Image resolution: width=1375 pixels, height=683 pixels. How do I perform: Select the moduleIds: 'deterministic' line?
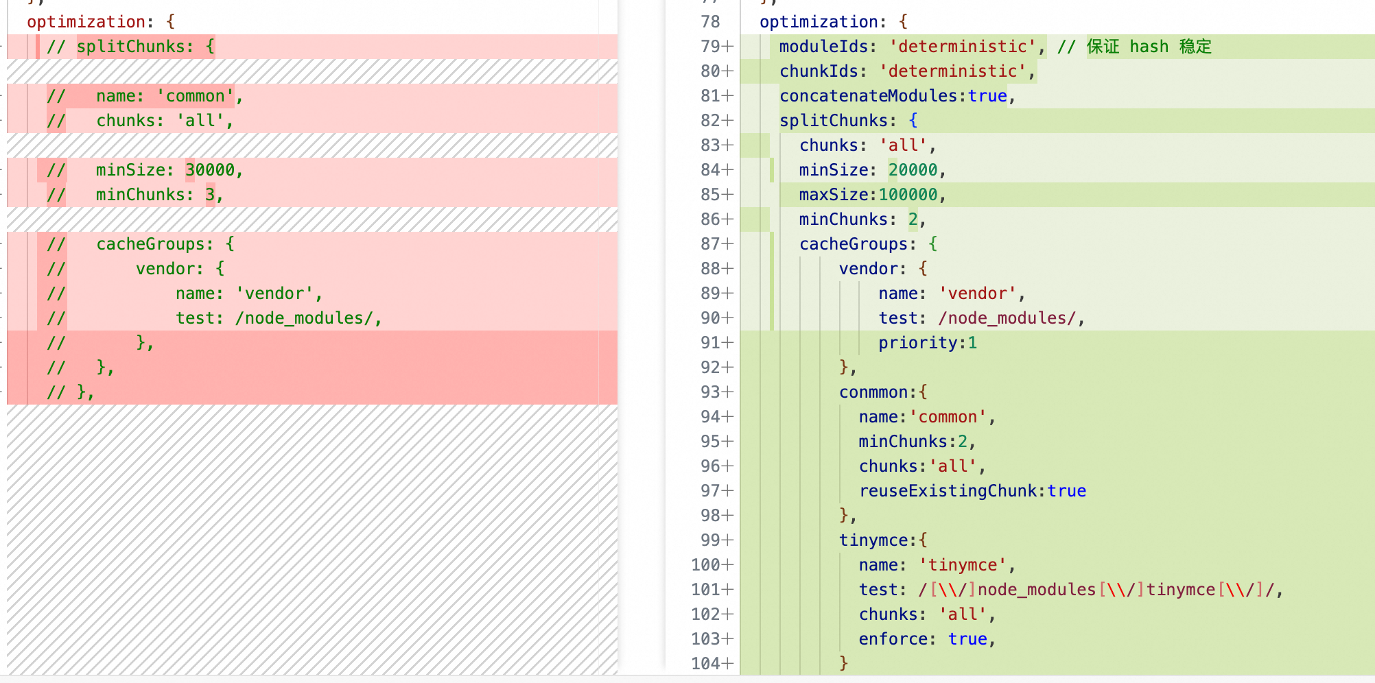(913, 47)
